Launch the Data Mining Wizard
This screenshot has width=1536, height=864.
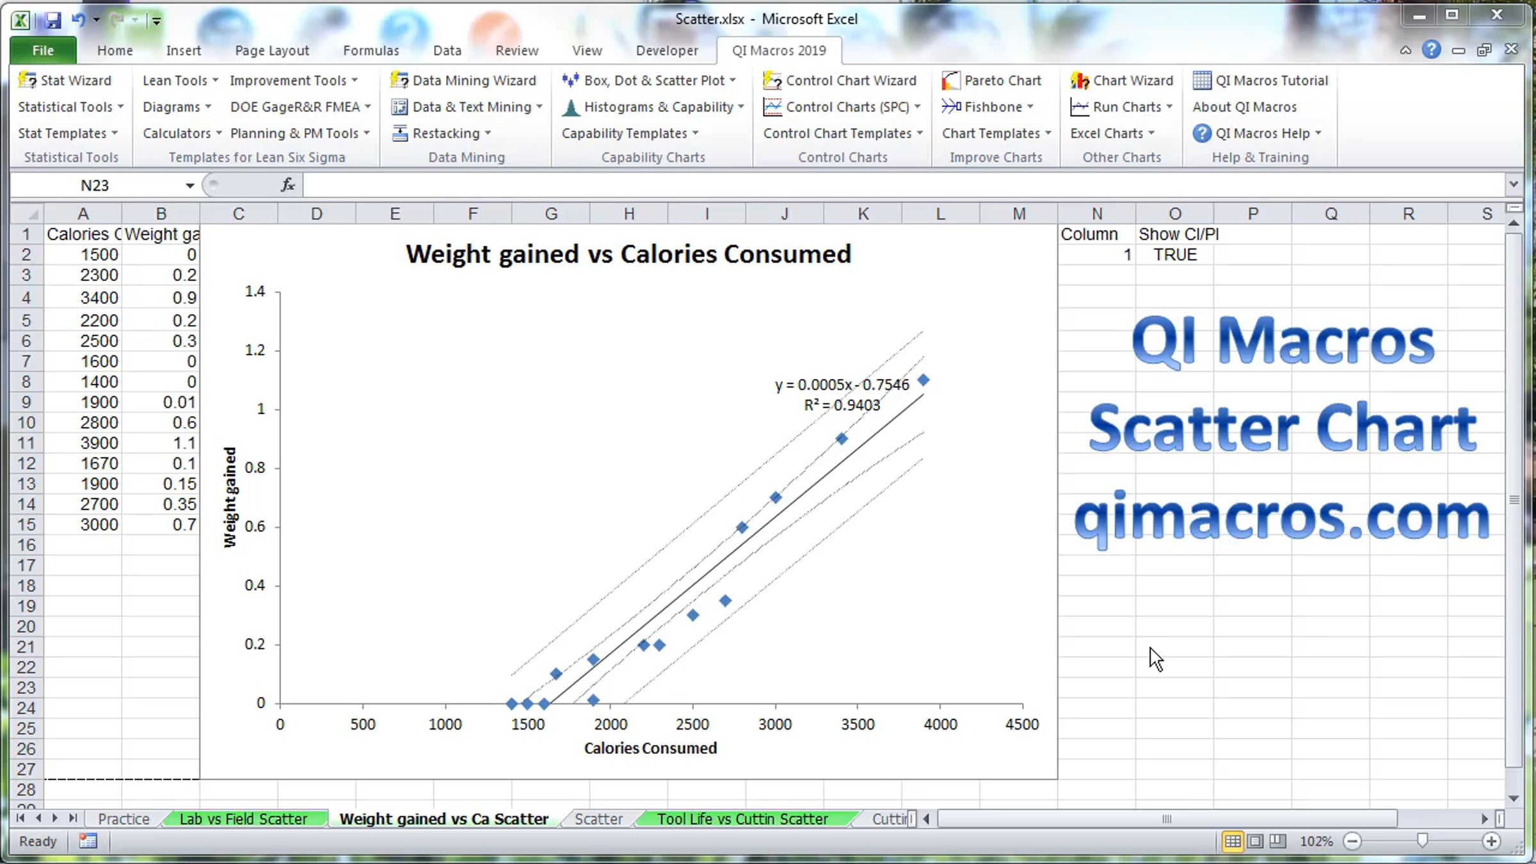click(463, 80)
